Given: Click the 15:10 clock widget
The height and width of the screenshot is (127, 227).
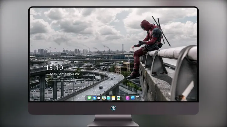Looking at the screenshot, I should coord(54,68).
